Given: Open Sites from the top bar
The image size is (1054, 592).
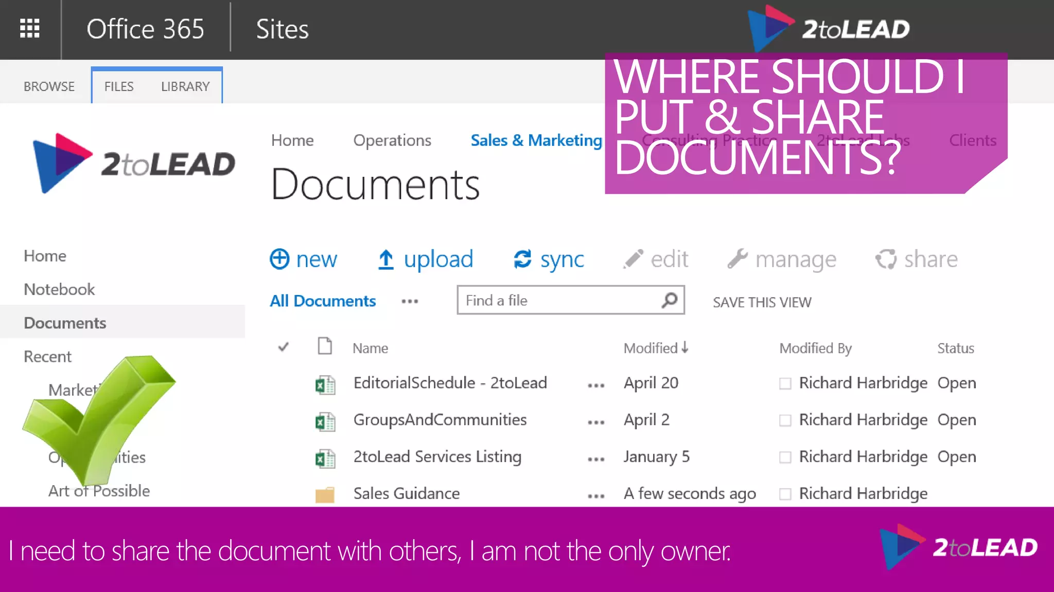Looking at the screenshot, I should click(x=283, y=29).
